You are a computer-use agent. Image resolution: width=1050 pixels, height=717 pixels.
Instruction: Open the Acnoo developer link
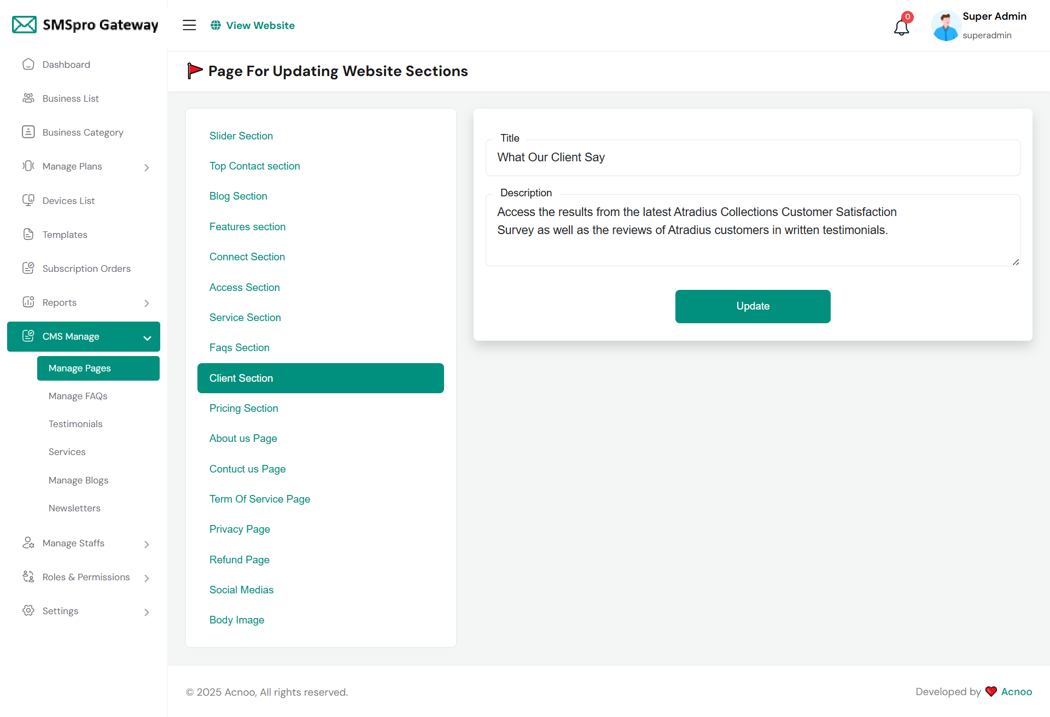[x=1016, y=691]
